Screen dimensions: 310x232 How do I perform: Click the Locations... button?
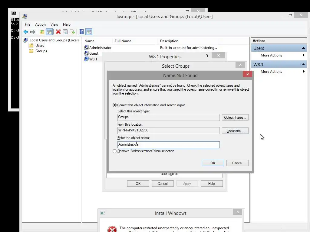click(235, 131)
